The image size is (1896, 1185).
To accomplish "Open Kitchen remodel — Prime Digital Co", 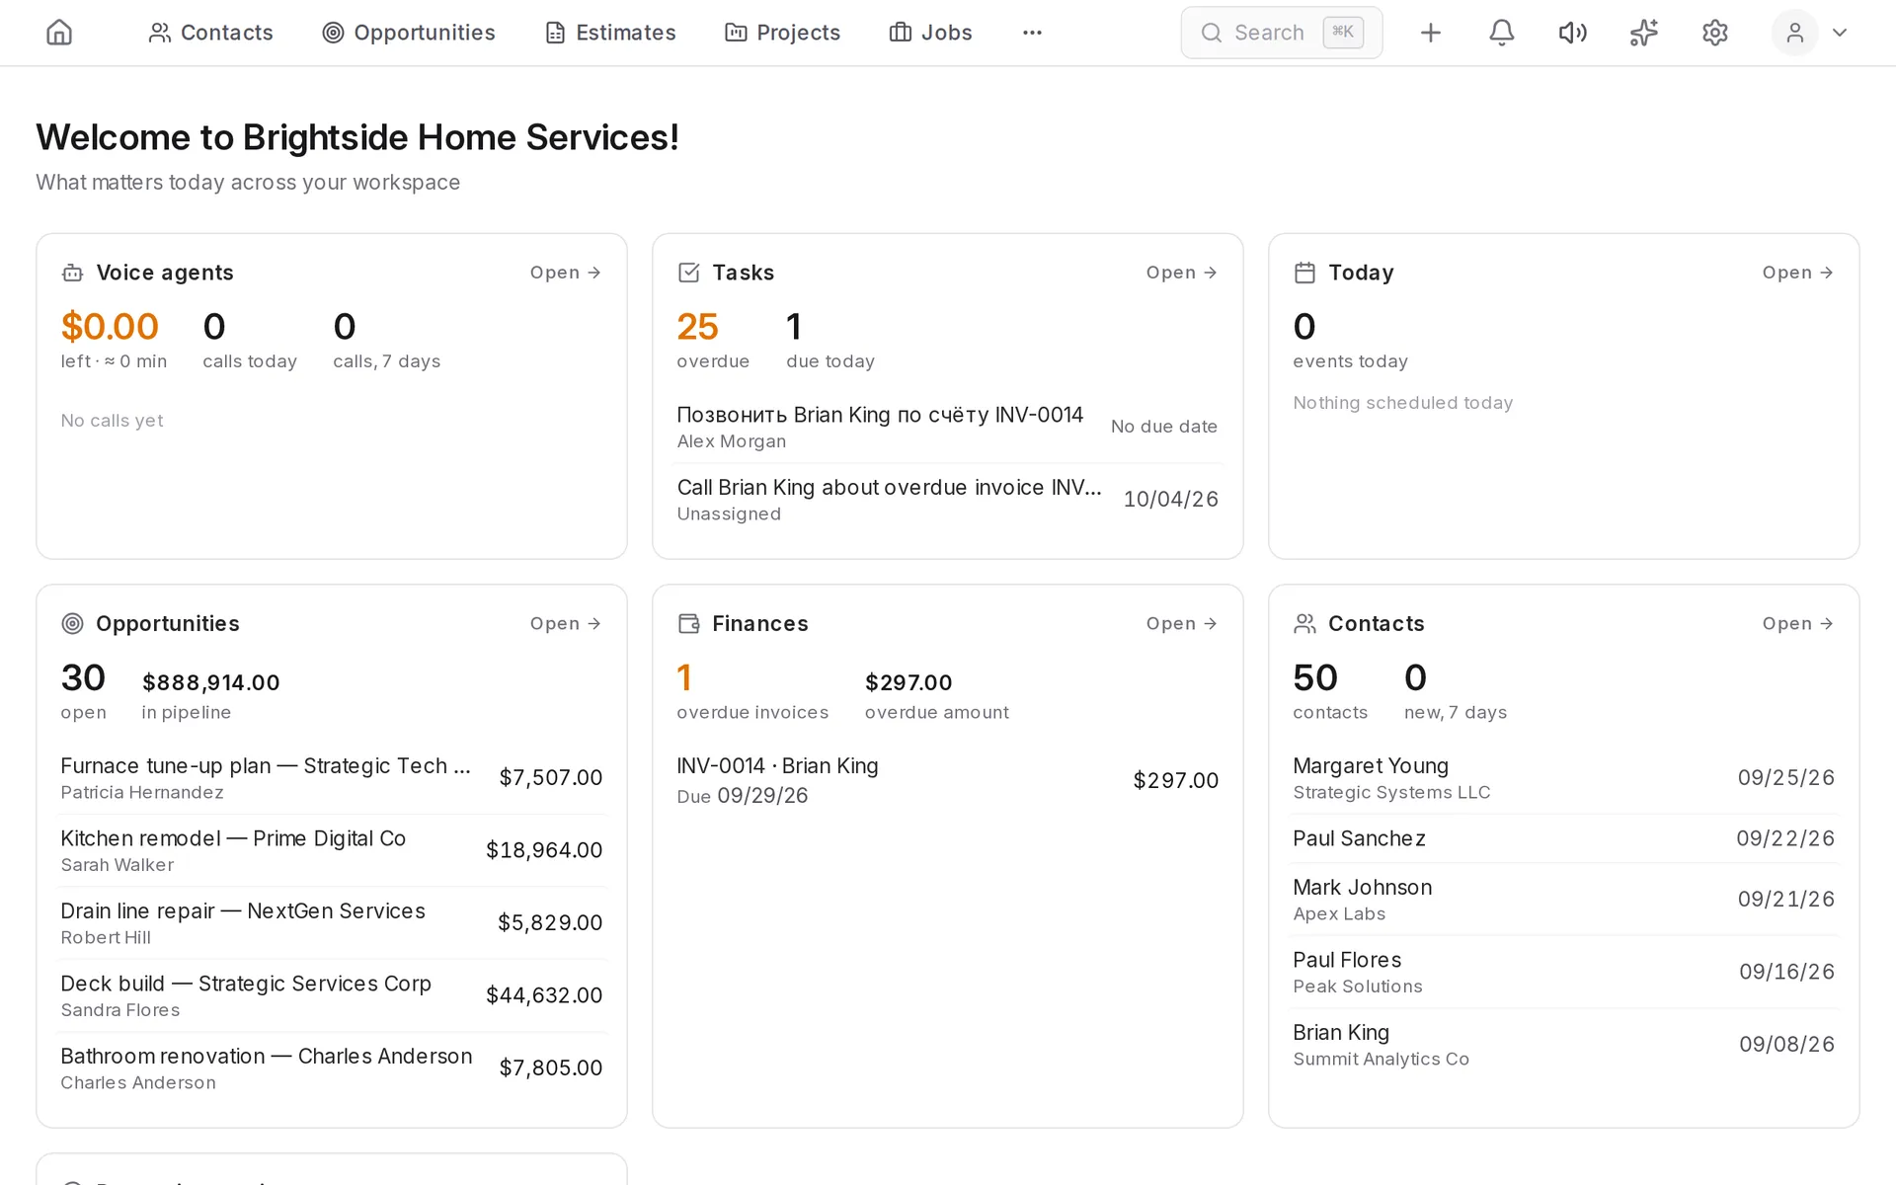I will (332, 850).
